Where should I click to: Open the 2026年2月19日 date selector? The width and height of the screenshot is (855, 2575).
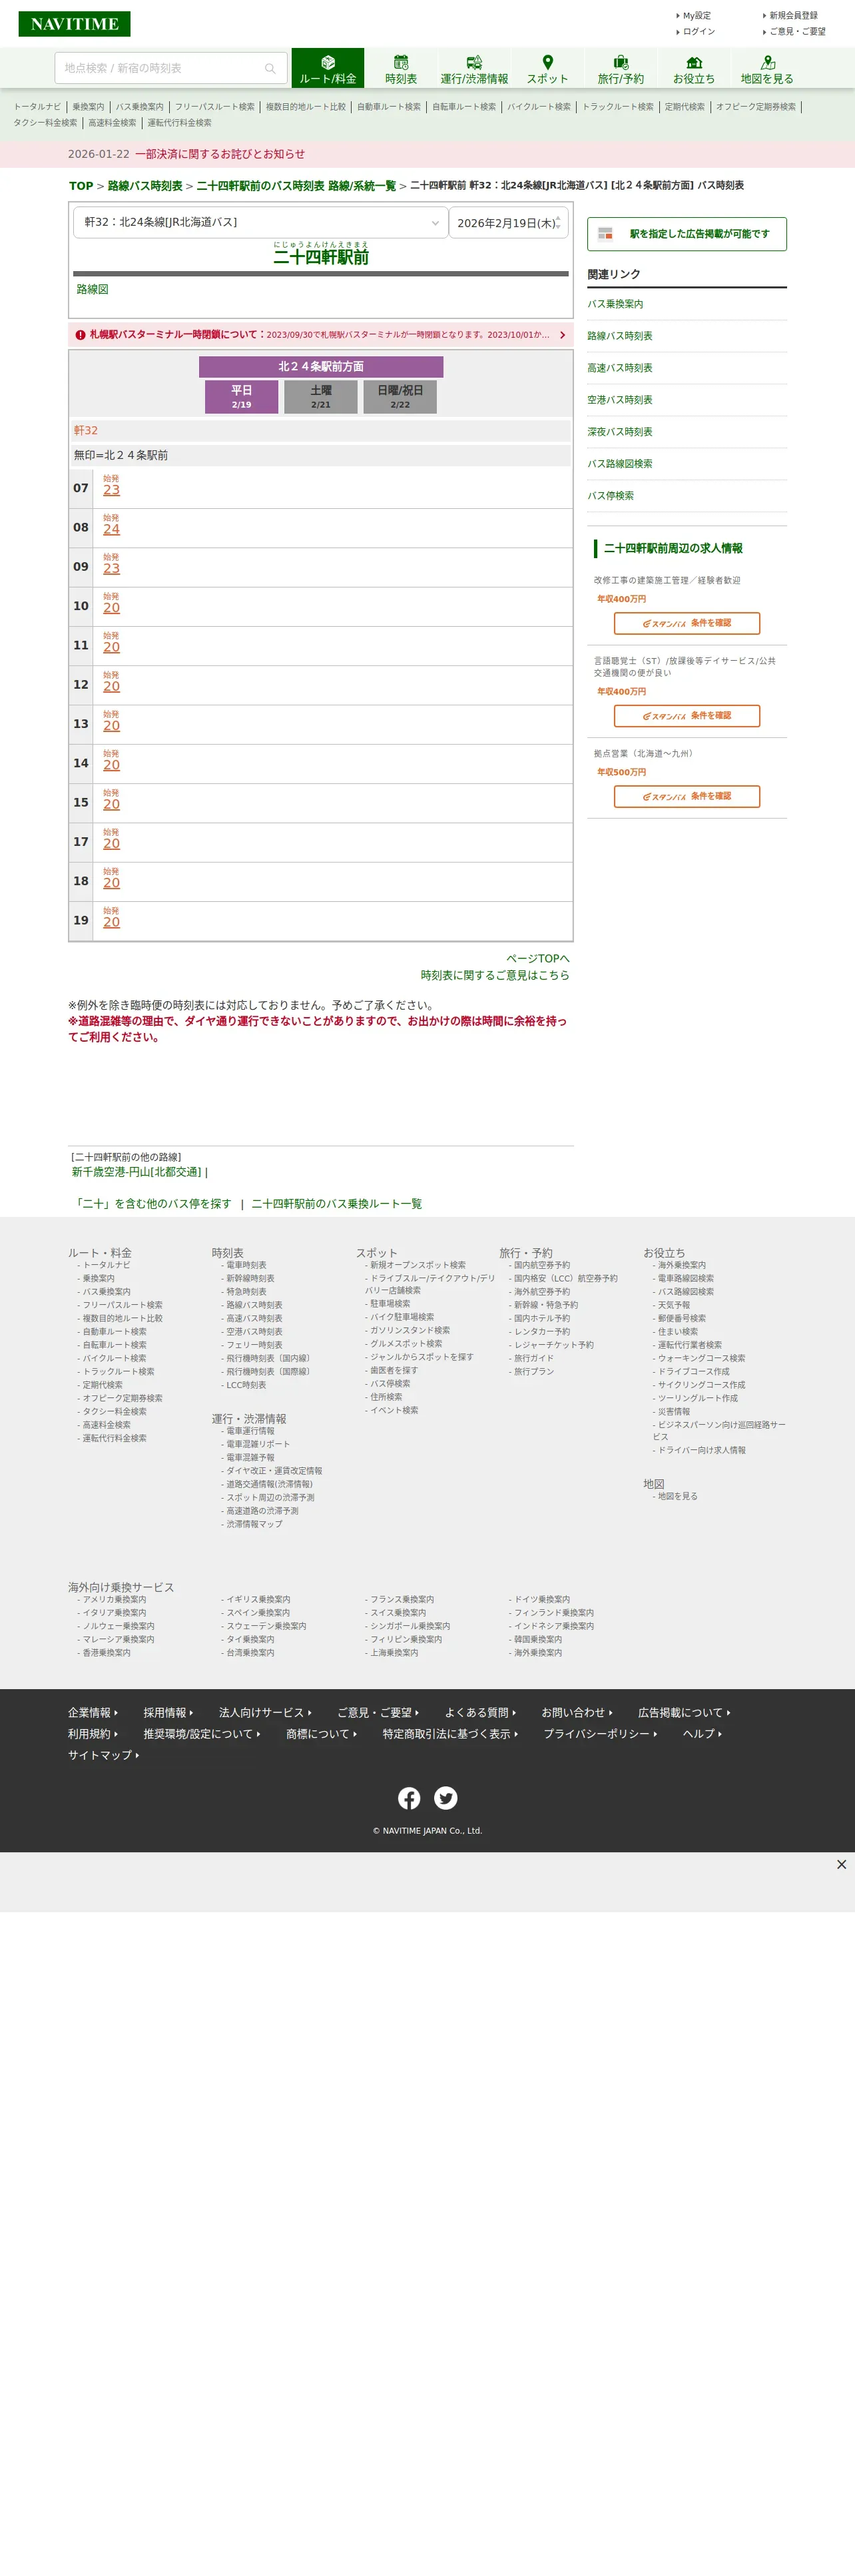point(509,222)
